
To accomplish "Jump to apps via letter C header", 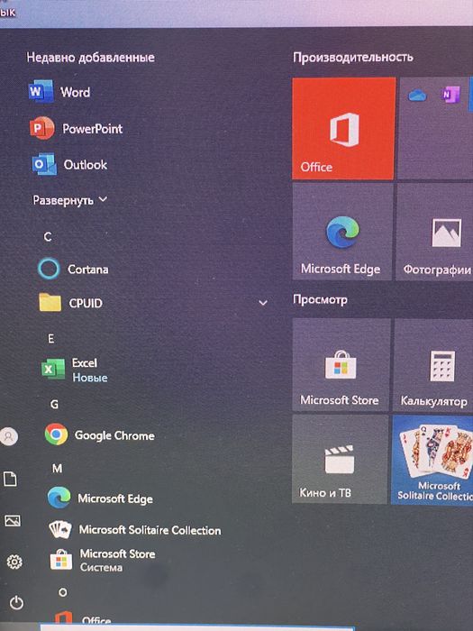I will pyautogui.click(x=48, y=236).
